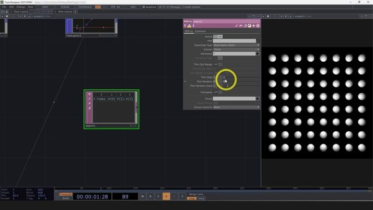Open the operator Python help icon
Image resolution: width=373 pixels, height=210 pixels.
pos(189,26)
